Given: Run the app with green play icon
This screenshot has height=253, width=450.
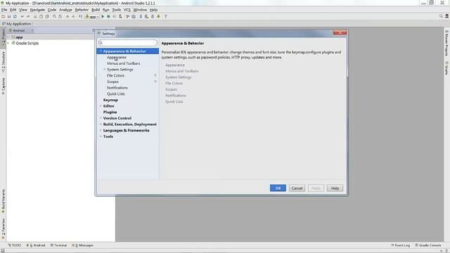Looking at the screenshot, I should point(103,17).
